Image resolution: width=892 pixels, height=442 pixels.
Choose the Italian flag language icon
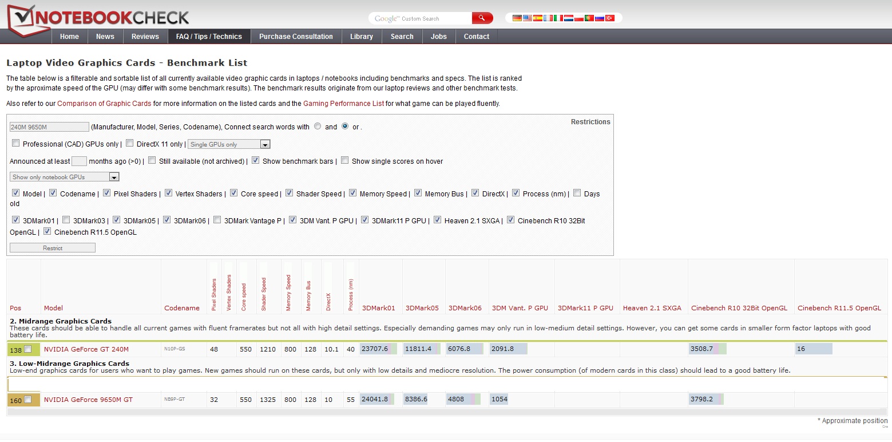pyautogui.click(x=558, y=18)
